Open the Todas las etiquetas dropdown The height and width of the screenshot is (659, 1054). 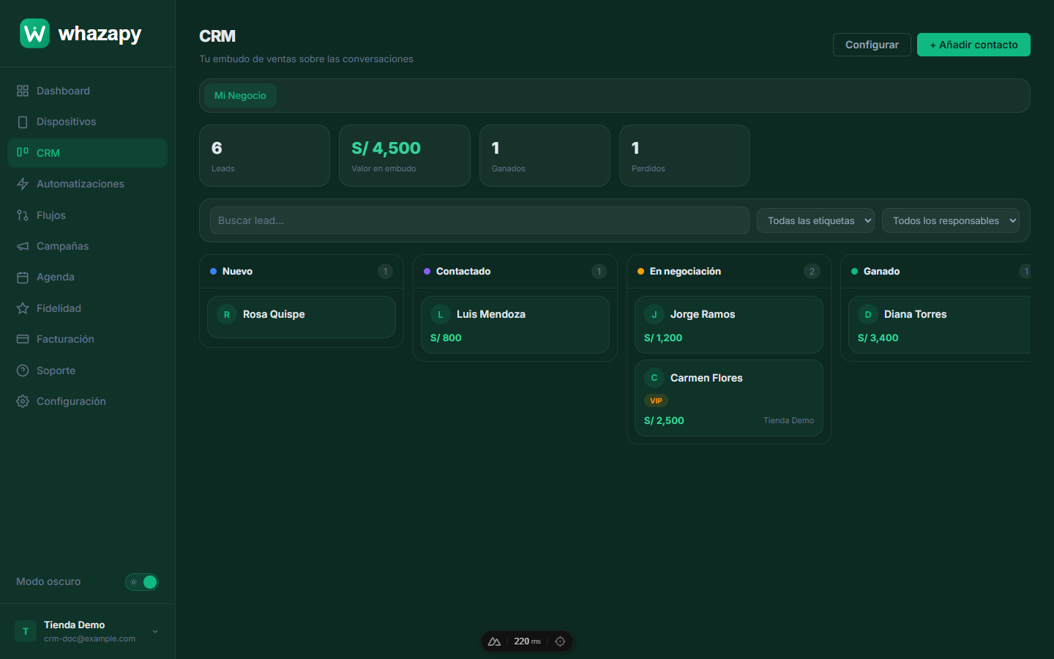[x=815, y=220]
